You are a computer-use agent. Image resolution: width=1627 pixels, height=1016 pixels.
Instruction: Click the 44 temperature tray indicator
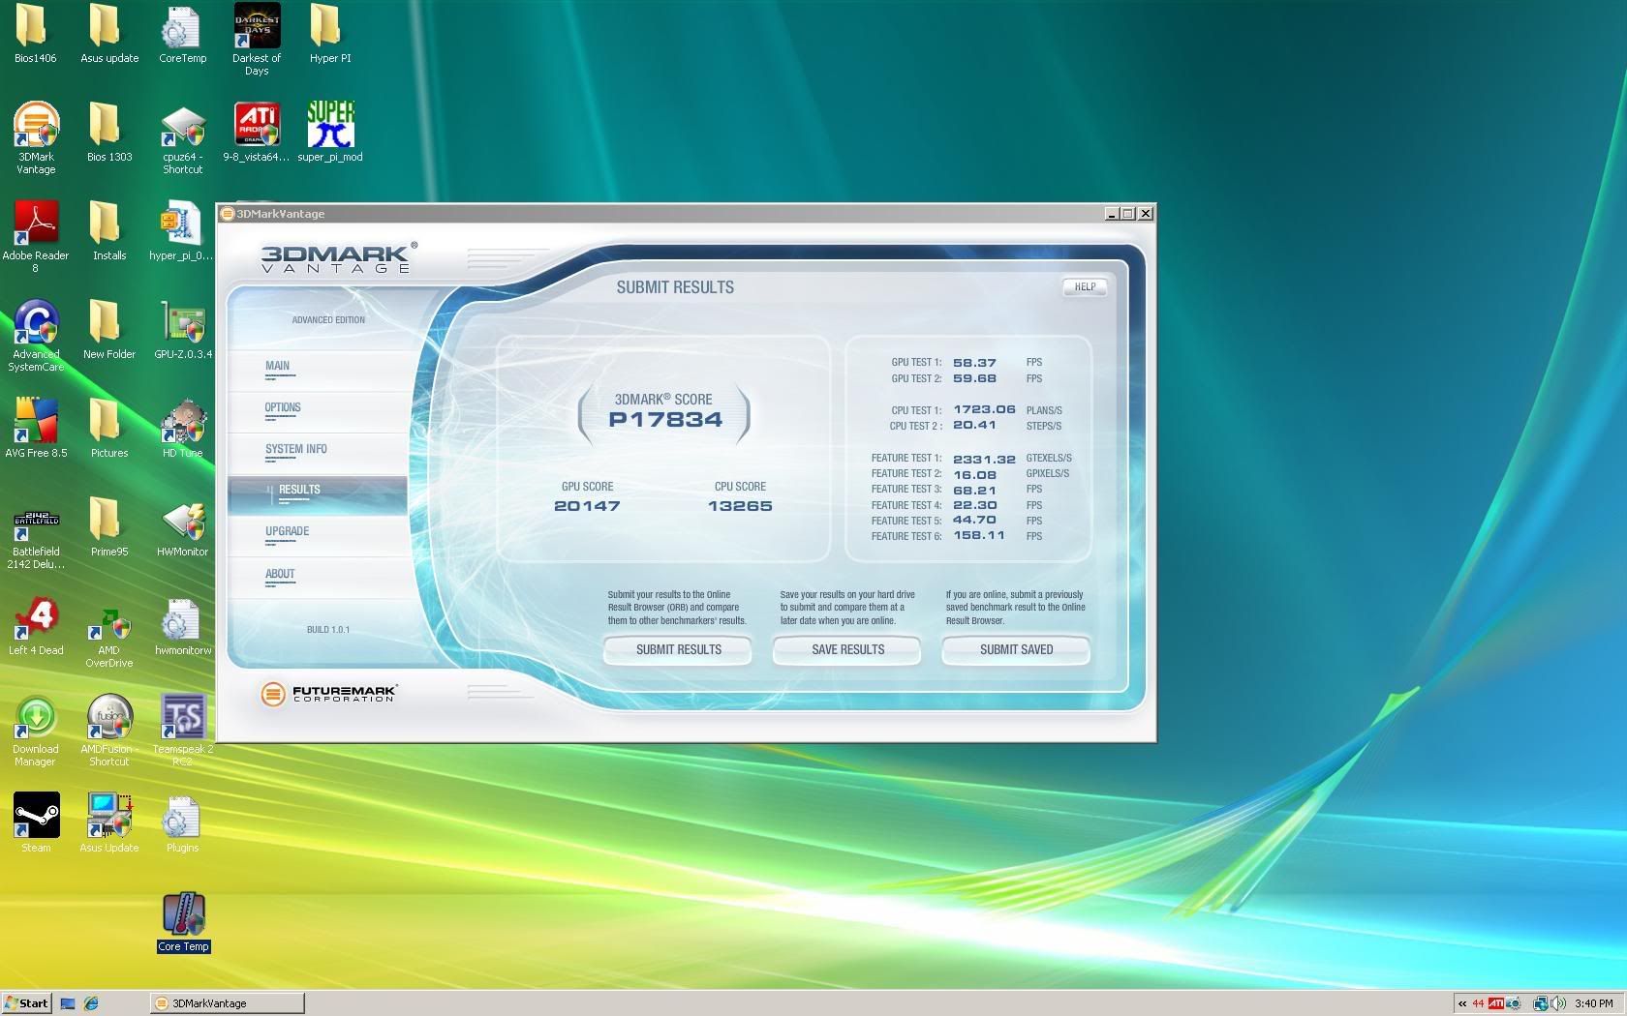coord(1478,1003)
